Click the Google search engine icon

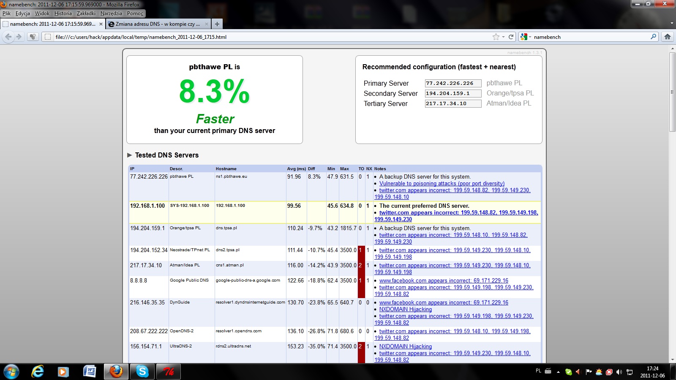[x=524, y=37]
